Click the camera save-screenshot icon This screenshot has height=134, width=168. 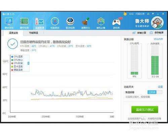151,33
